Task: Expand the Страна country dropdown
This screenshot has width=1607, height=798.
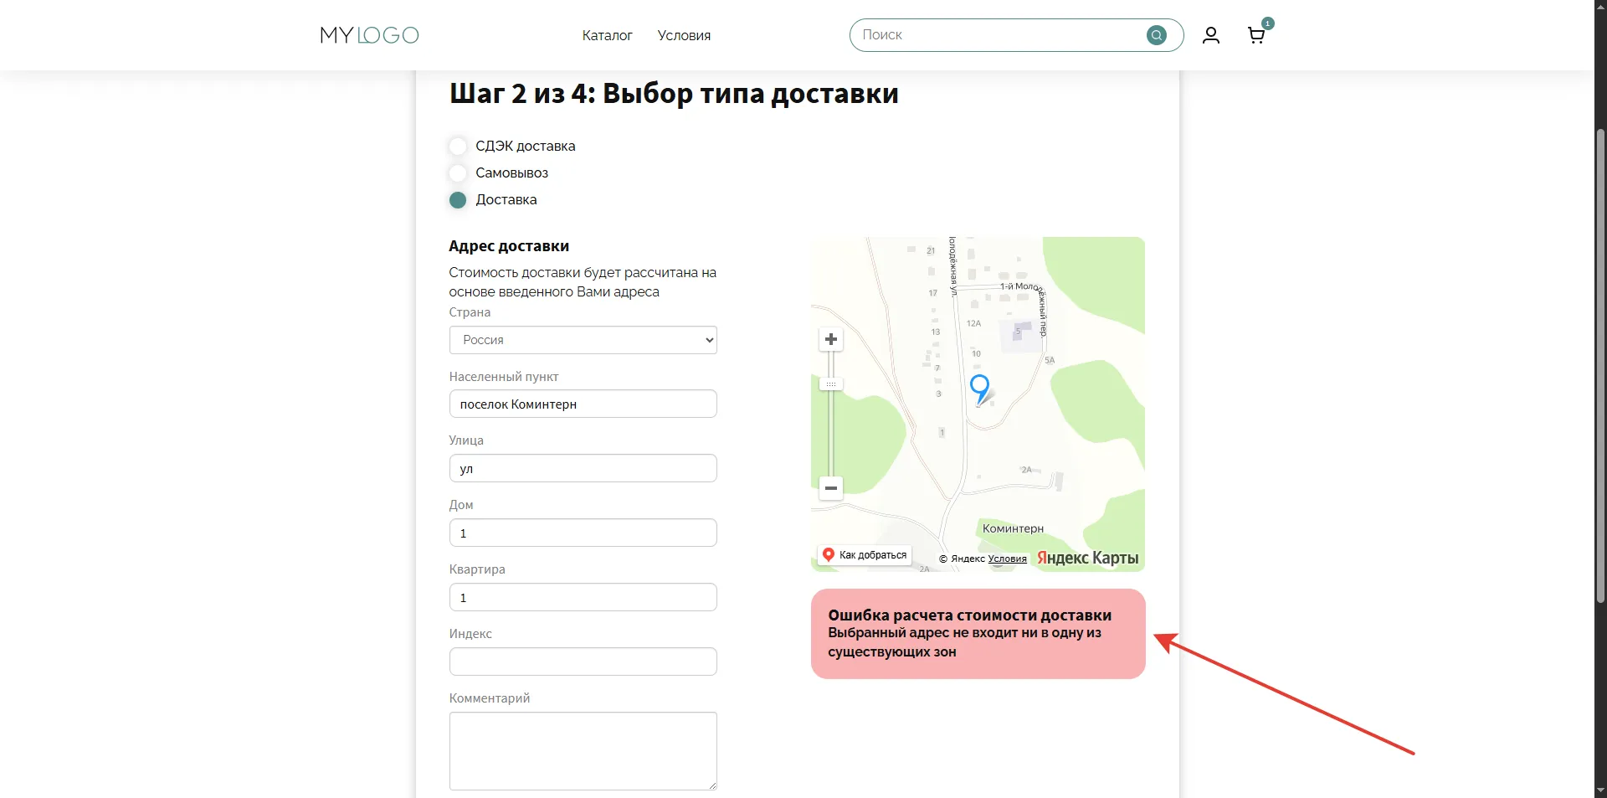Action: pos(583,340)
